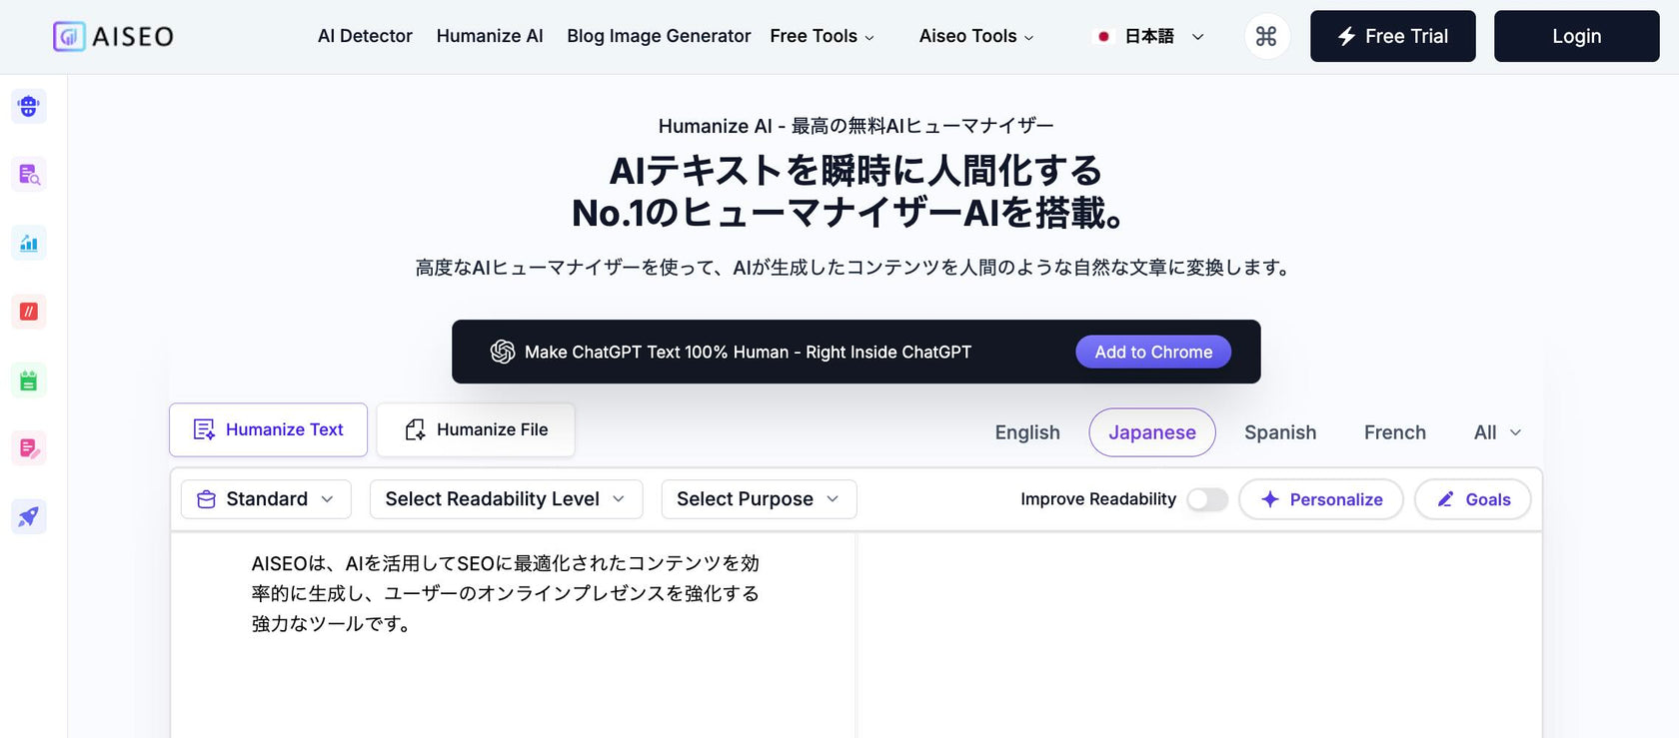Image resolution: width=1679 pixels, height=738 pixels.
Task: Switch to the Humanize Text tab
Action: (x=268, y=429)
